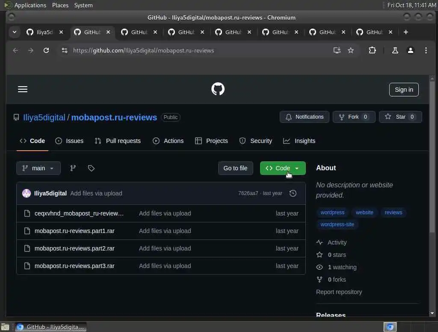View site information icon in address bar
The width and height of the screenshot is (438, 332).
tap(65, 50)
